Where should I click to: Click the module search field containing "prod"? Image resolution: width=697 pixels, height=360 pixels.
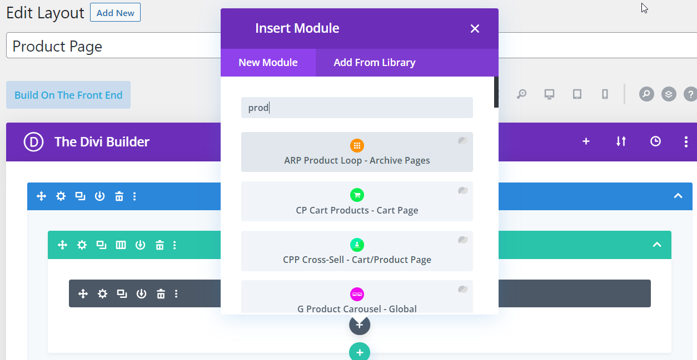[x=357, y=108]
